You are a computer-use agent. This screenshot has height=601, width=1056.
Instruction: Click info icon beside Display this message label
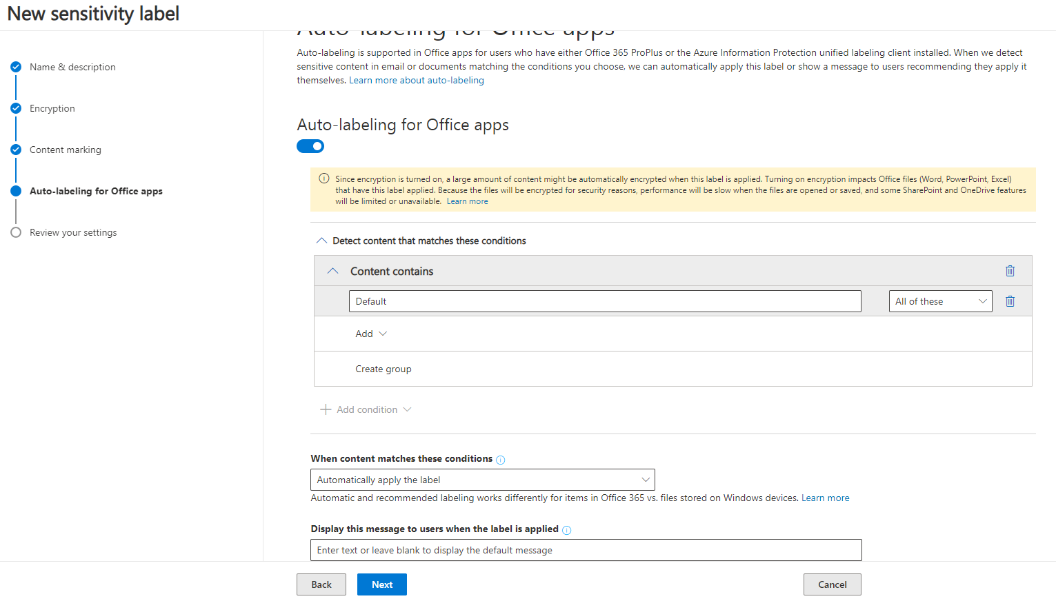[567, 530]
